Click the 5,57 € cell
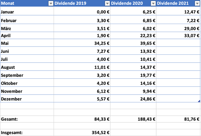201x136 pixels. click(x=82, y=98)
